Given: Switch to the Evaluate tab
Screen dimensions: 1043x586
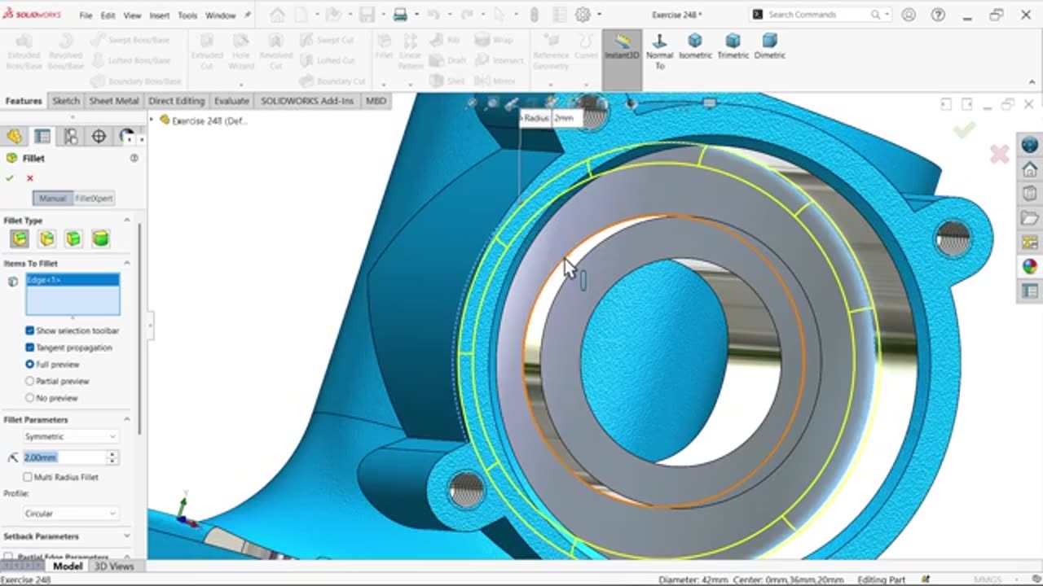Looking at the screenshot, I should click(231, 101).
